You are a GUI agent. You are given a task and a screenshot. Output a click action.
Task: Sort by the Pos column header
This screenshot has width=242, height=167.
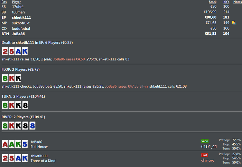pyautogui.click(x=4, y=2)
